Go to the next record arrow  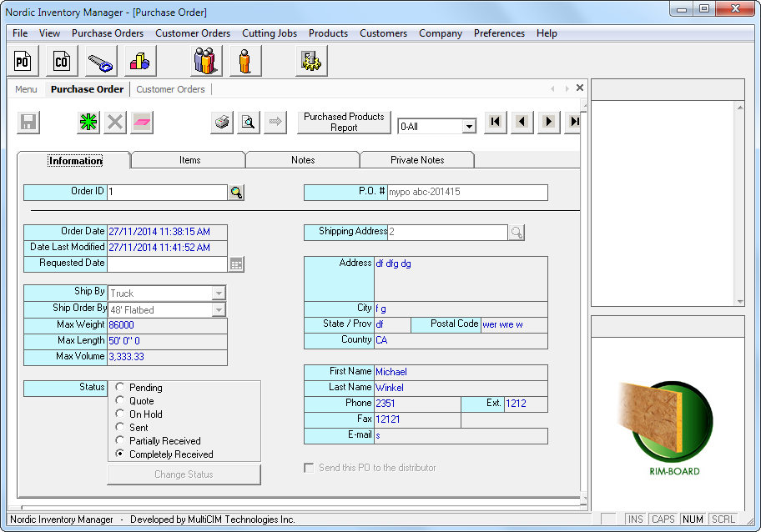coord(548,122)
